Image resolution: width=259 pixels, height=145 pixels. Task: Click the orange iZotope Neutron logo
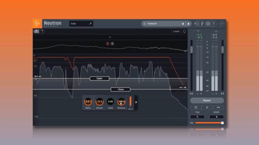pos(37,24)
